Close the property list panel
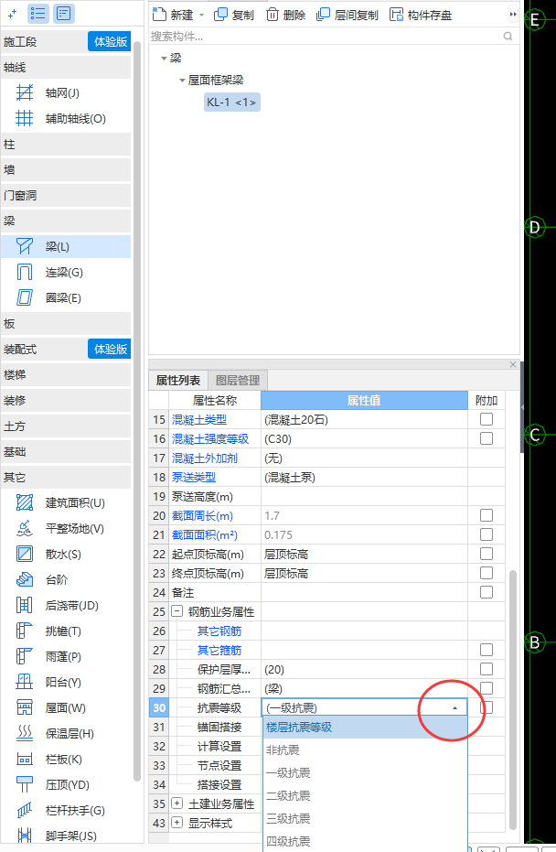Image resolution: width=556 pixels, height=852 pixels. click(513, 364)
